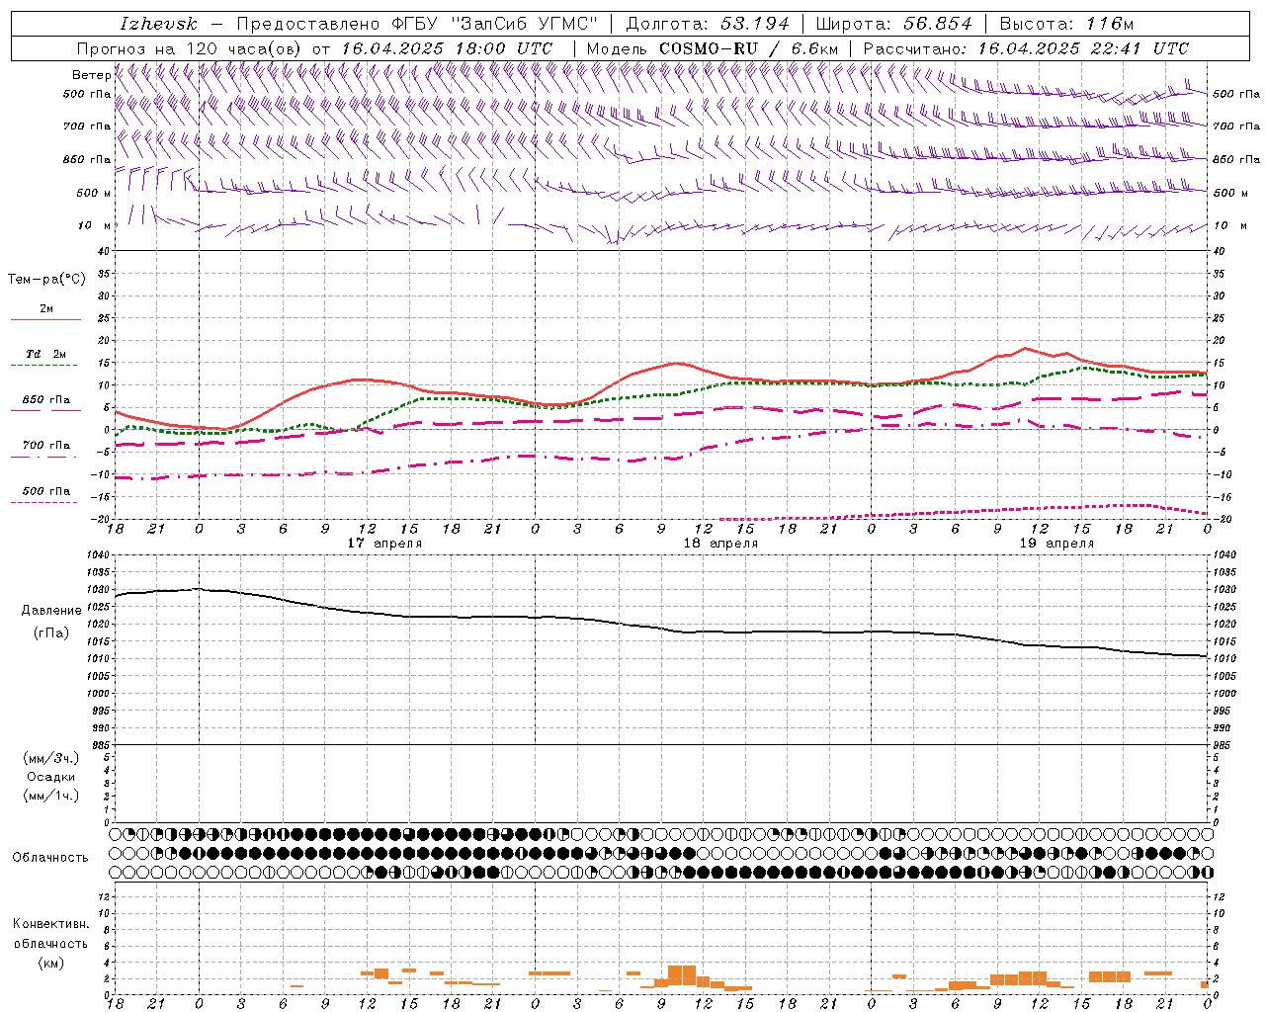
Task: Click the black pressure curve line
Action: point(661,628)
